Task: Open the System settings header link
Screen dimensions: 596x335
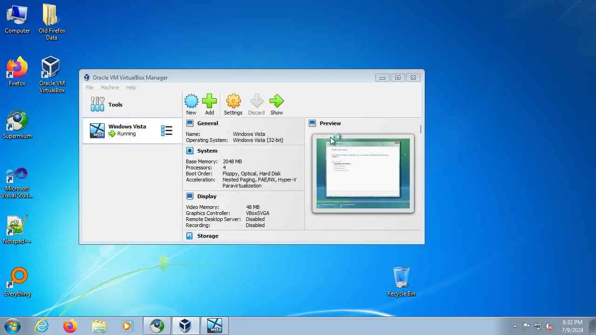Action: 207,151
